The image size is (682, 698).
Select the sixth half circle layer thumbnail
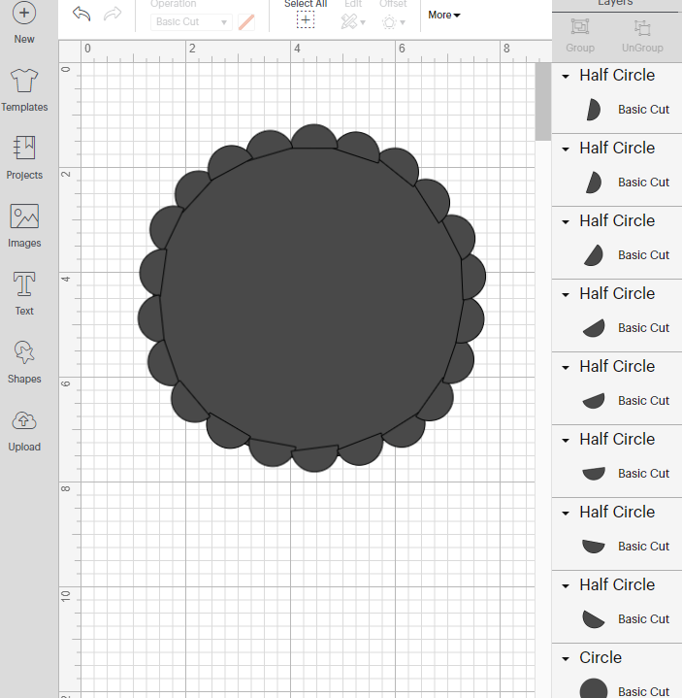tap(594, 474)
